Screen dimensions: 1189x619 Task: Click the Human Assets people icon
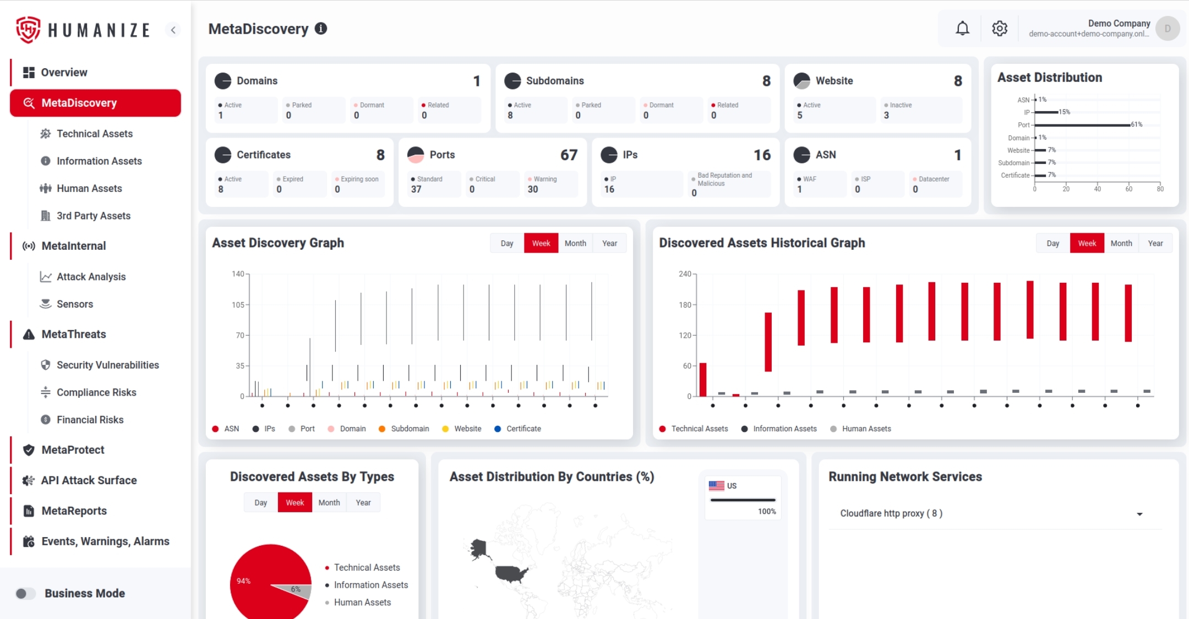tap(46, 188)
